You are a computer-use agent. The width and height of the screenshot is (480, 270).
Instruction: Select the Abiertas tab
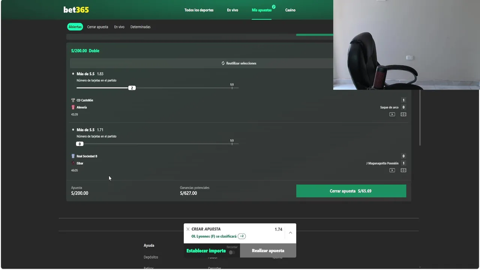75,27
